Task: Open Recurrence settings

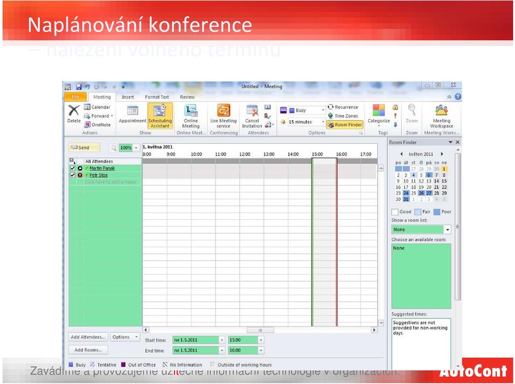Action: point(343,107)
